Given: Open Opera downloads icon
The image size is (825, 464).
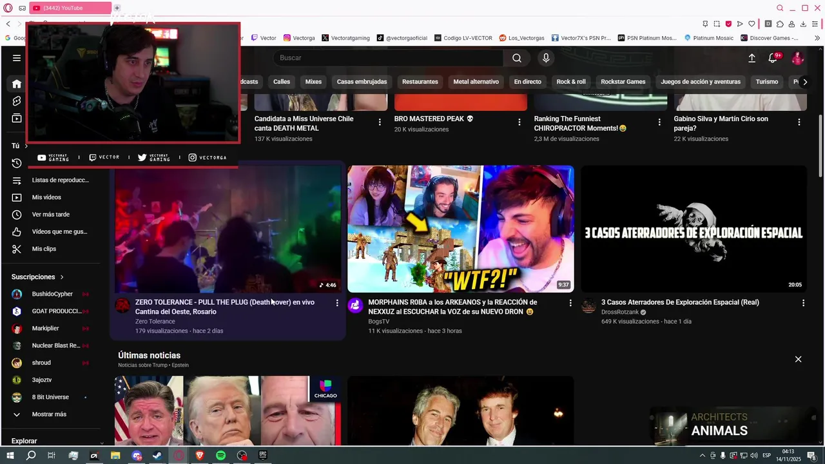Looking at the screenshot, I should [803, 24].
